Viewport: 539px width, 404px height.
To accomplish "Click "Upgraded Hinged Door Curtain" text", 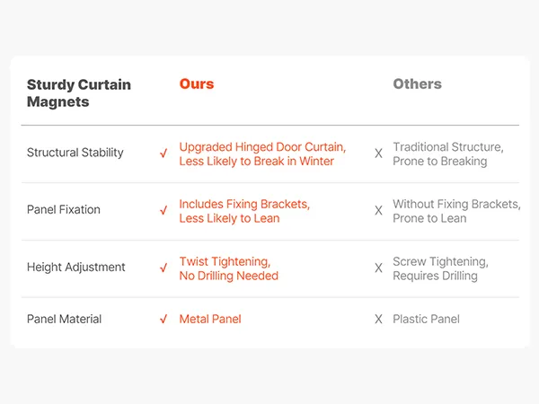I will tap(261, 147).
